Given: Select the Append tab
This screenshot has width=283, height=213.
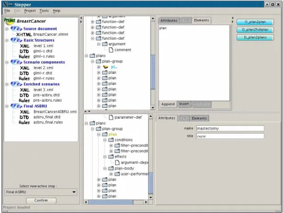Looking at the screenshot, I should click(168, 104).
